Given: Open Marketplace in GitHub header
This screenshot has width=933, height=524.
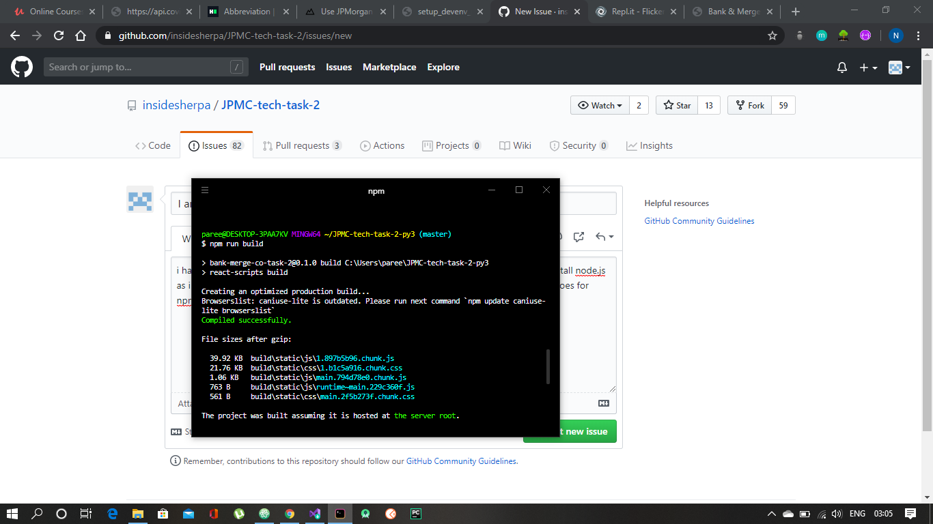Looking at the screenshot, I should [389, 67].
